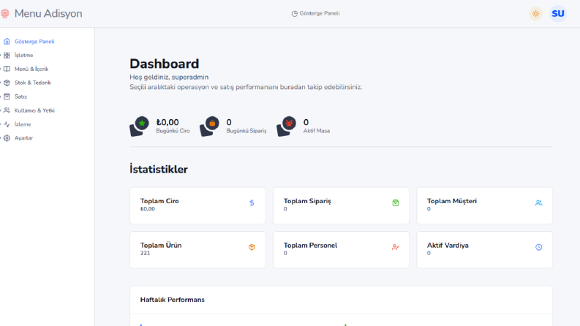Click the red user-check icon in Toplam Personel card

396,247
